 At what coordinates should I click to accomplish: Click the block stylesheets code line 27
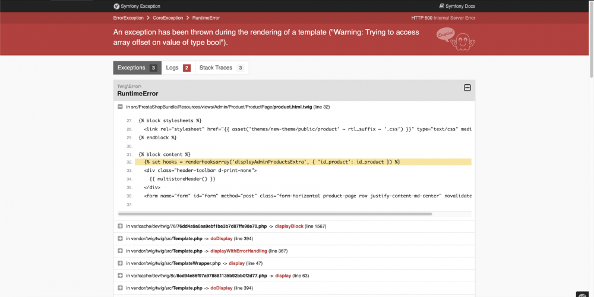tap(170, 120)
